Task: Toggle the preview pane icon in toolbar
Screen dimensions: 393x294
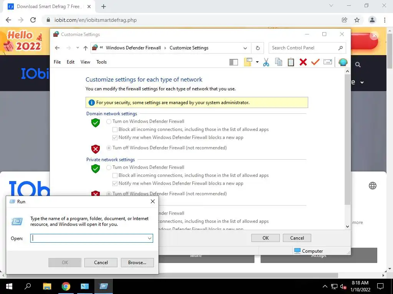Action: click(x=234, y=62)
